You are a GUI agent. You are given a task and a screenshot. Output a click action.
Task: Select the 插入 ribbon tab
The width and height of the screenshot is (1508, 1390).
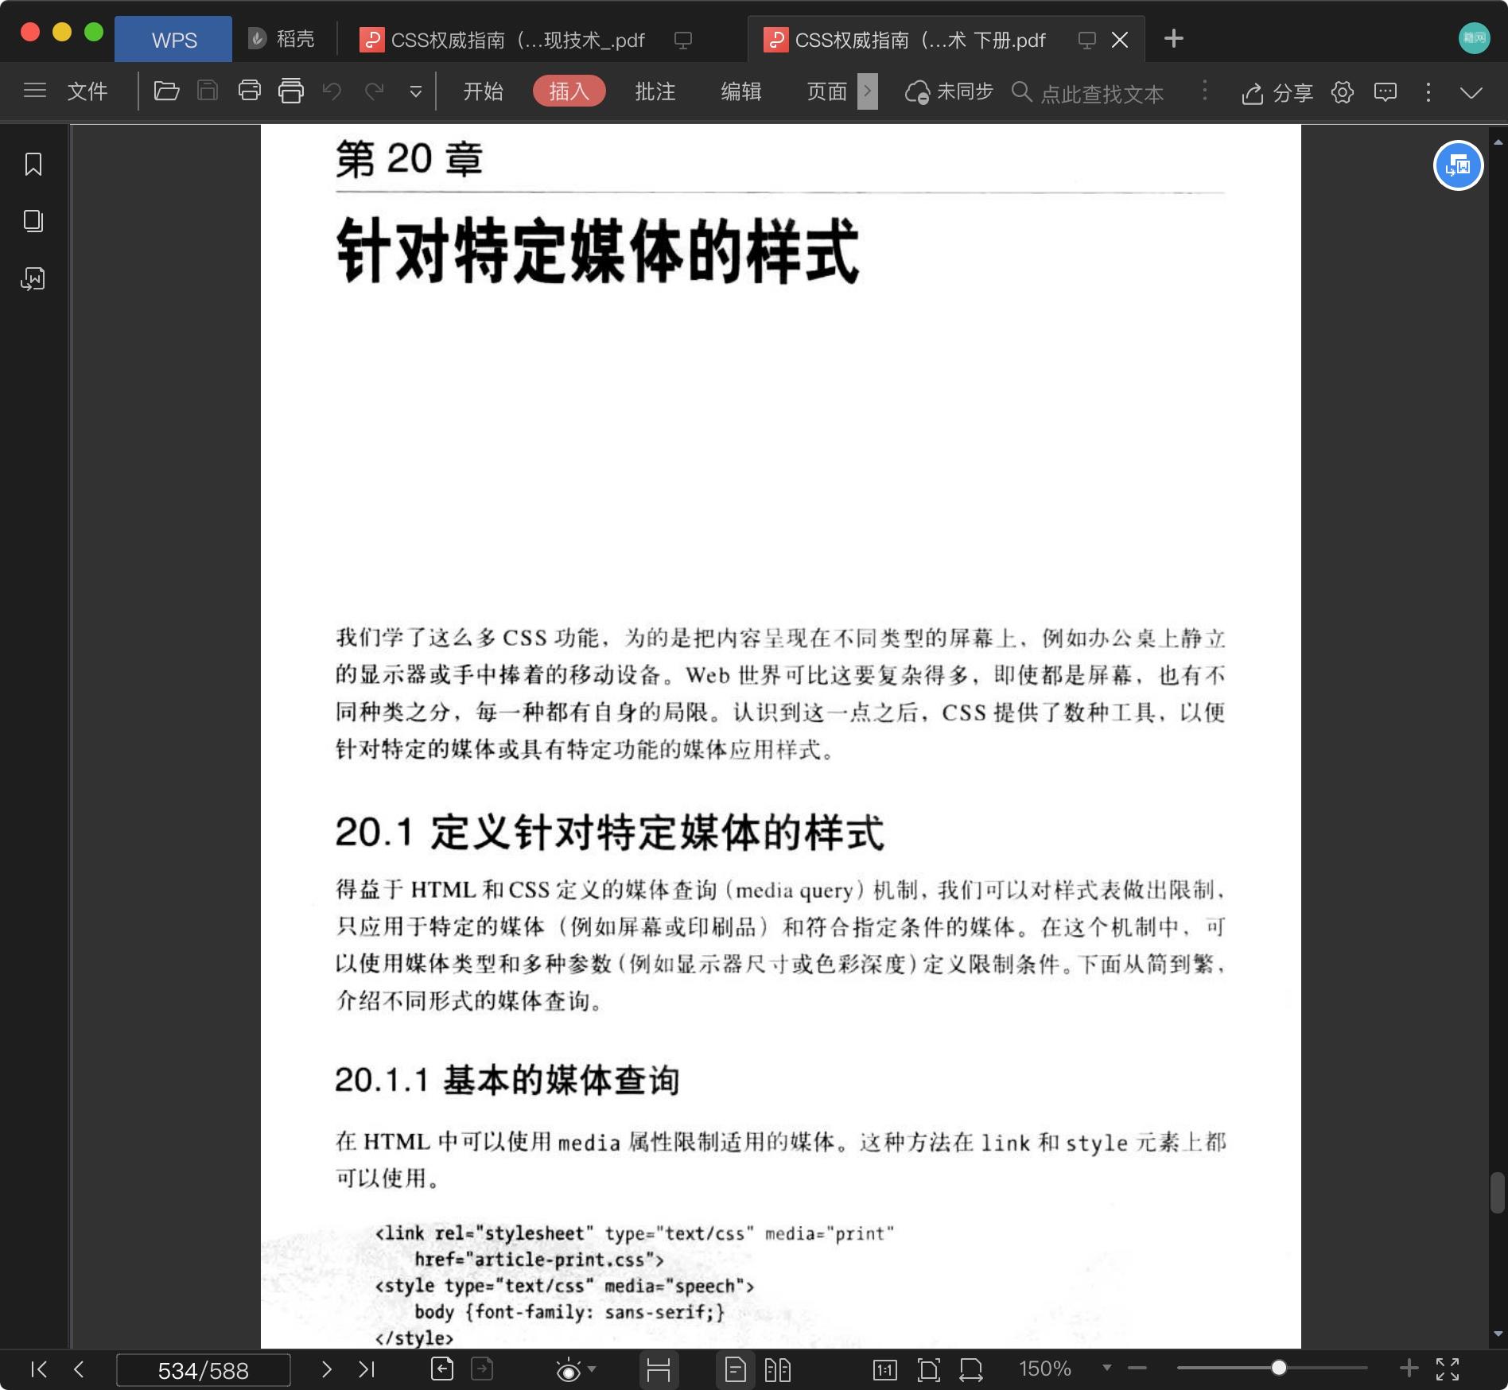point(569,91)
